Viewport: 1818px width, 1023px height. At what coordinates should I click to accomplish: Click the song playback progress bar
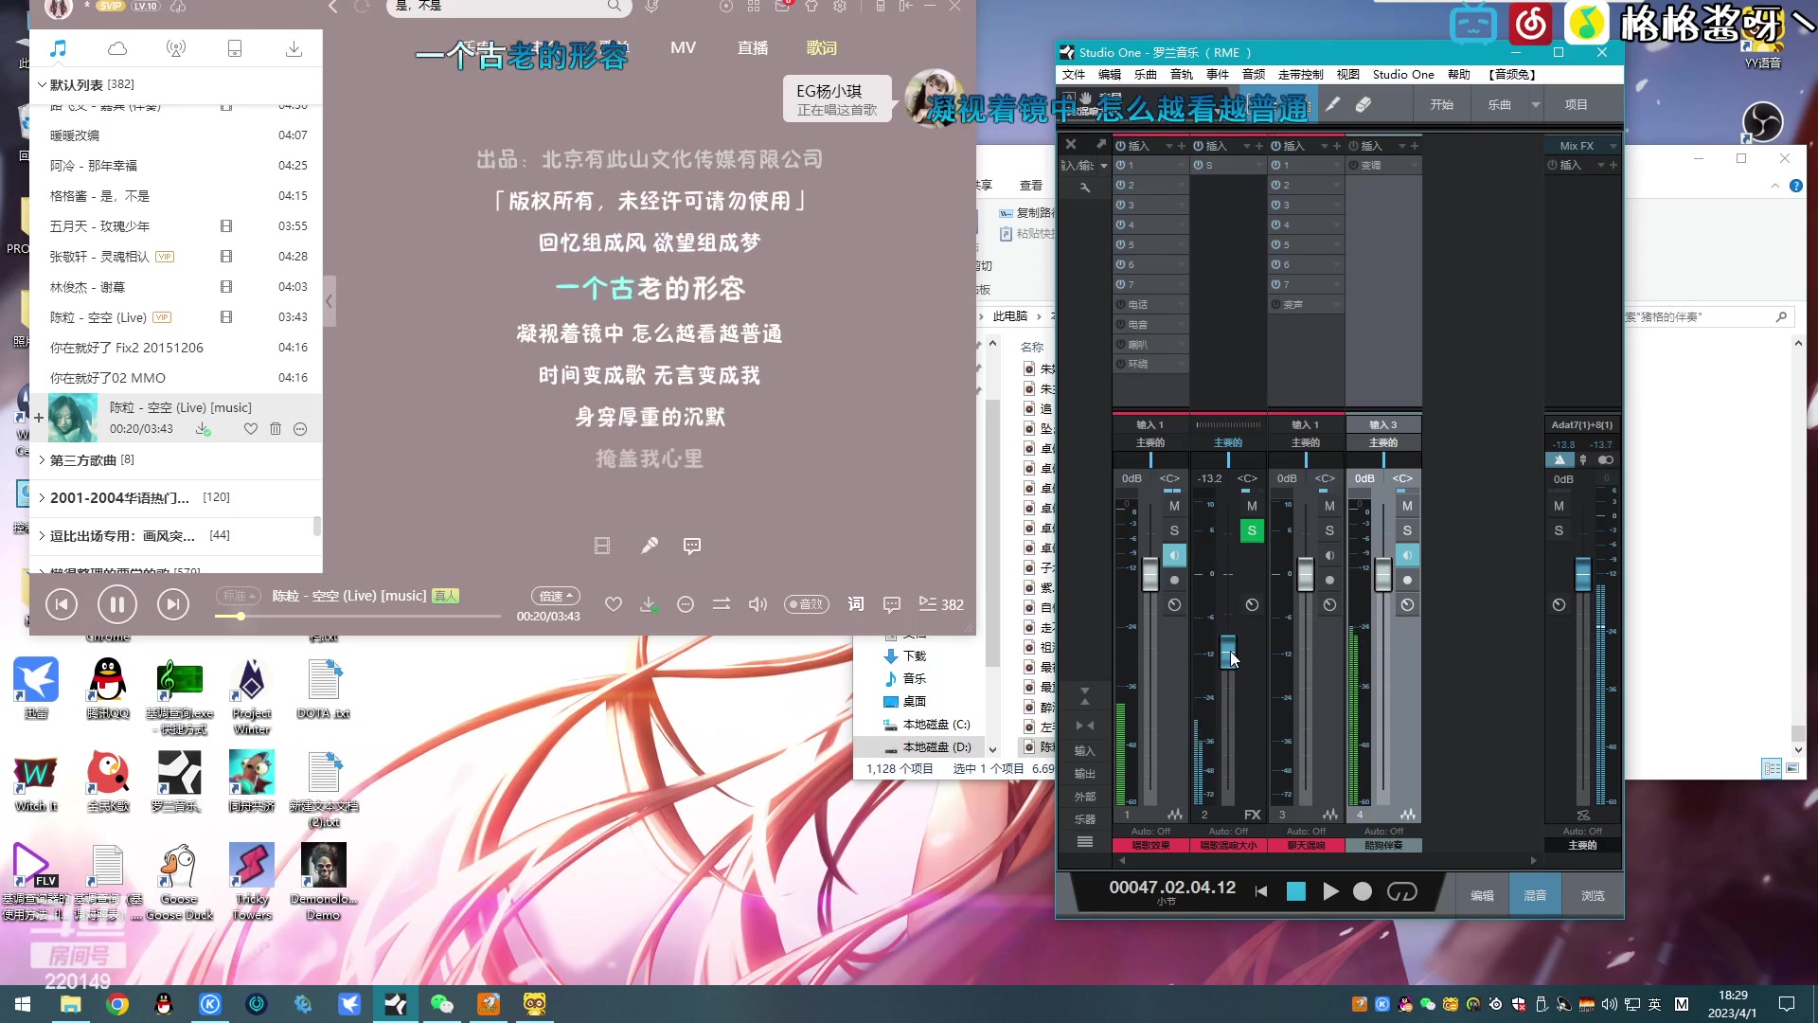pos(358,617)
